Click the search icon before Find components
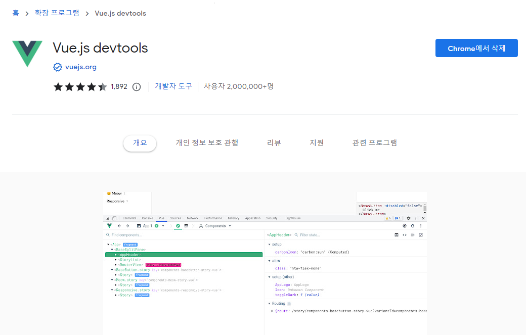This screenshot has height=335, width=526. pyautogui.click(x=108, y=235)
